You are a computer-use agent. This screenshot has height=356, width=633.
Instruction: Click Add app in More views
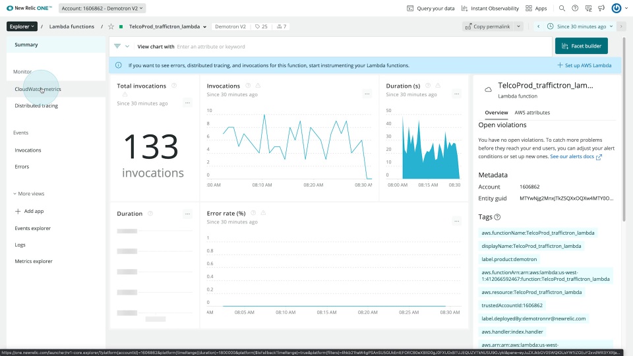tap(29, 211)
